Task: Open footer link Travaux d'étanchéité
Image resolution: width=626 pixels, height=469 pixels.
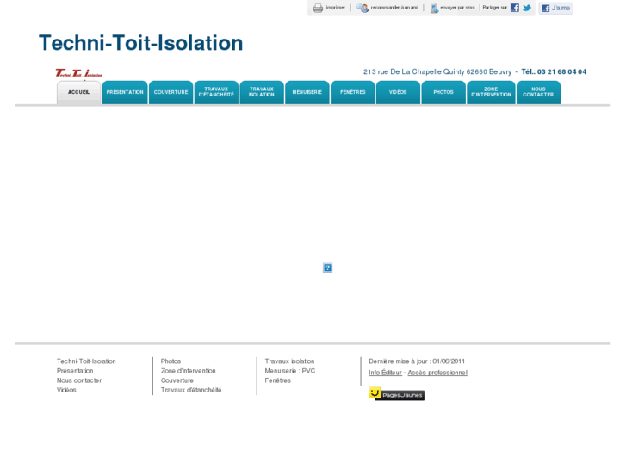Action: click(191, 390)
